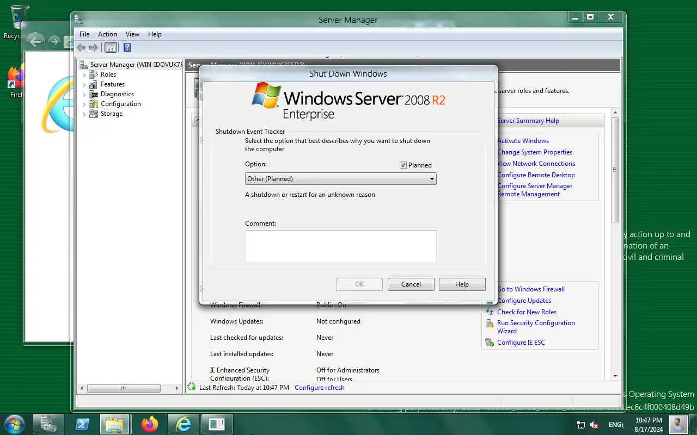Click the Change System Properties link
Viewport: 697px width, 435px height.
pos(535,152)
